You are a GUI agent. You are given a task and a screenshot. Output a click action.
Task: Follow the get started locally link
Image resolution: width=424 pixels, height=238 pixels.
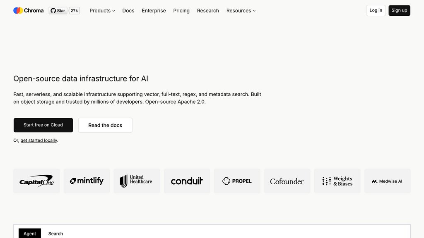point(39,140)
